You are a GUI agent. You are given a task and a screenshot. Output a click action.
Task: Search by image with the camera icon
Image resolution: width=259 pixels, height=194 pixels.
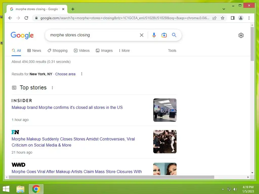click(164, 35)
